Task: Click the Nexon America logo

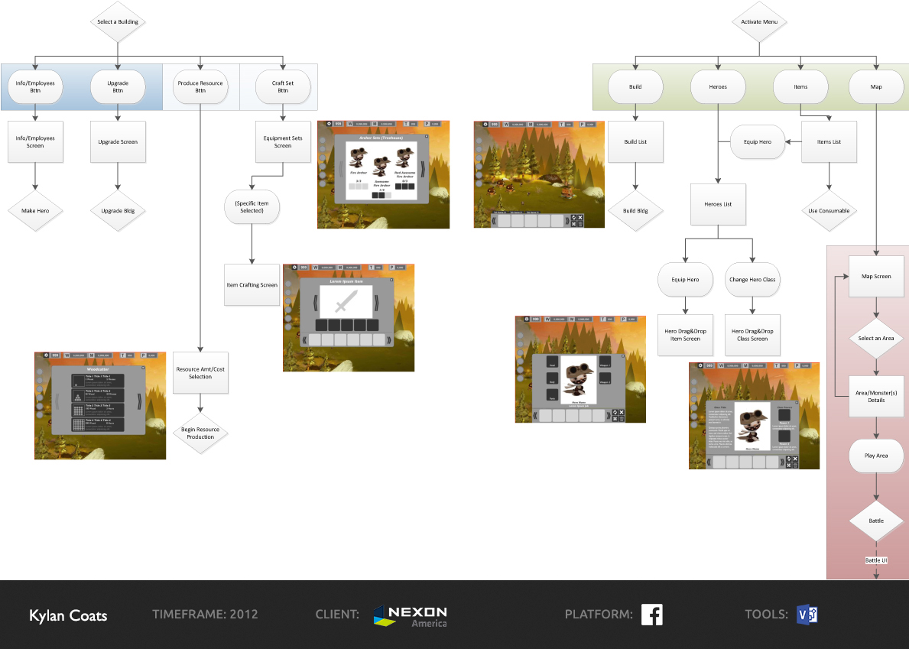Action: tap(410, 616)
